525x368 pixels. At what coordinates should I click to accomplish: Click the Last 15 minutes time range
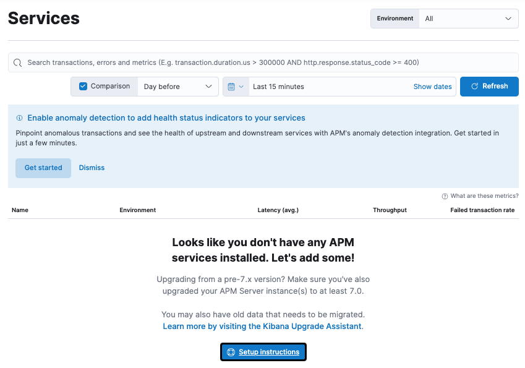278,87
